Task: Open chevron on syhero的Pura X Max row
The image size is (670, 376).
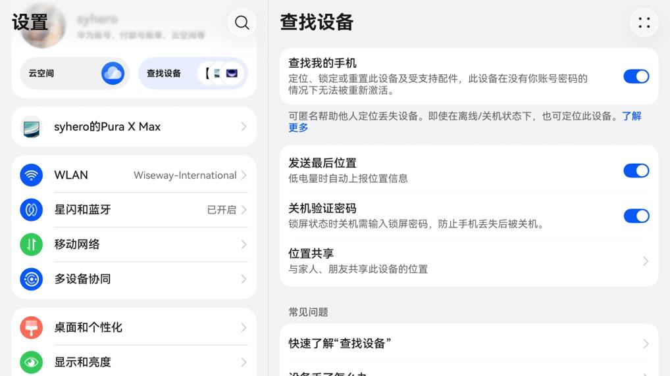Action: [244, 127]
